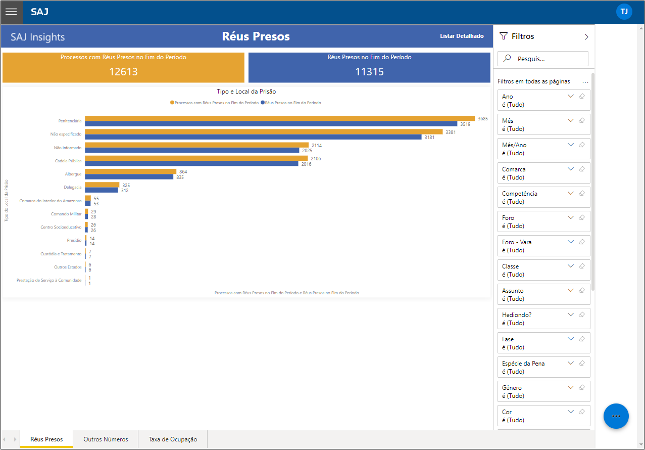This screenshot has height=450, width=645.
Task: Expand the Classe filter card
Action: click(x=571, y=266)
